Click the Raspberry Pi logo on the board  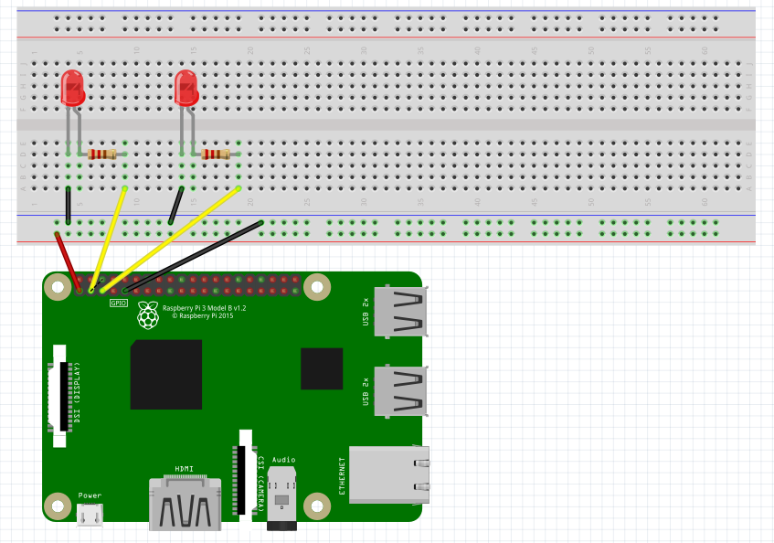pyautogui.click(x=147, y=314)
